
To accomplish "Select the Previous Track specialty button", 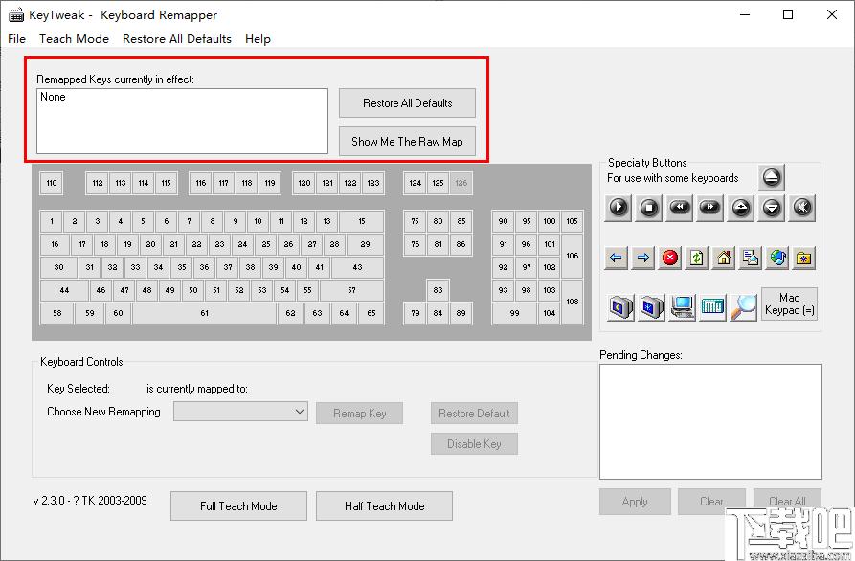I will pos(680,208).
